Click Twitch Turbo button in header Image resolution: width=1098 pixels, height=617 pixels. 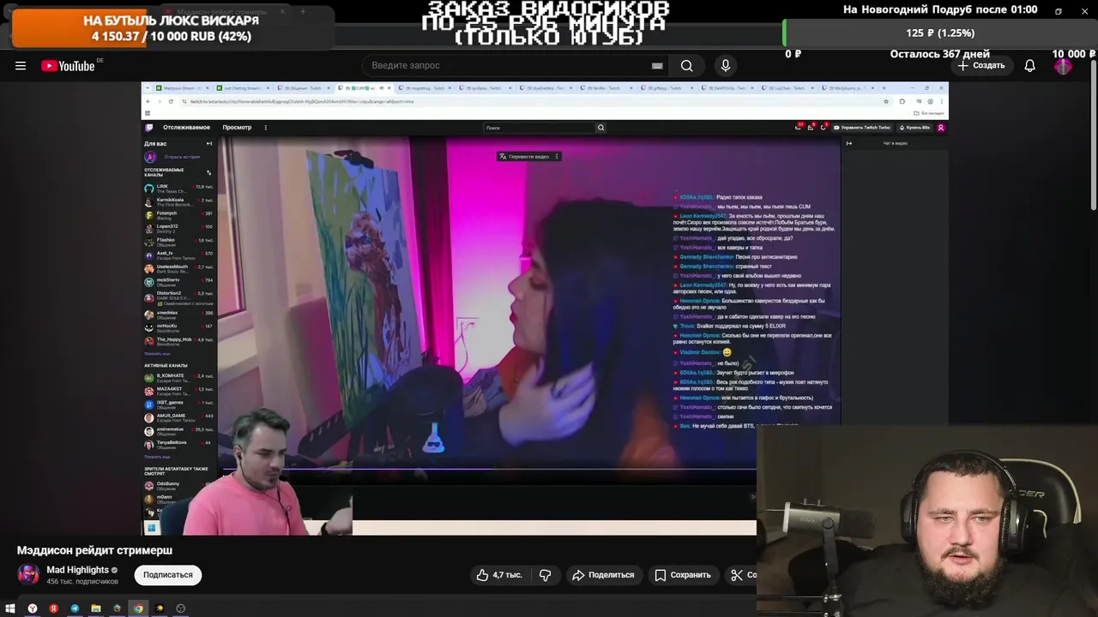(x=862, y=128)
